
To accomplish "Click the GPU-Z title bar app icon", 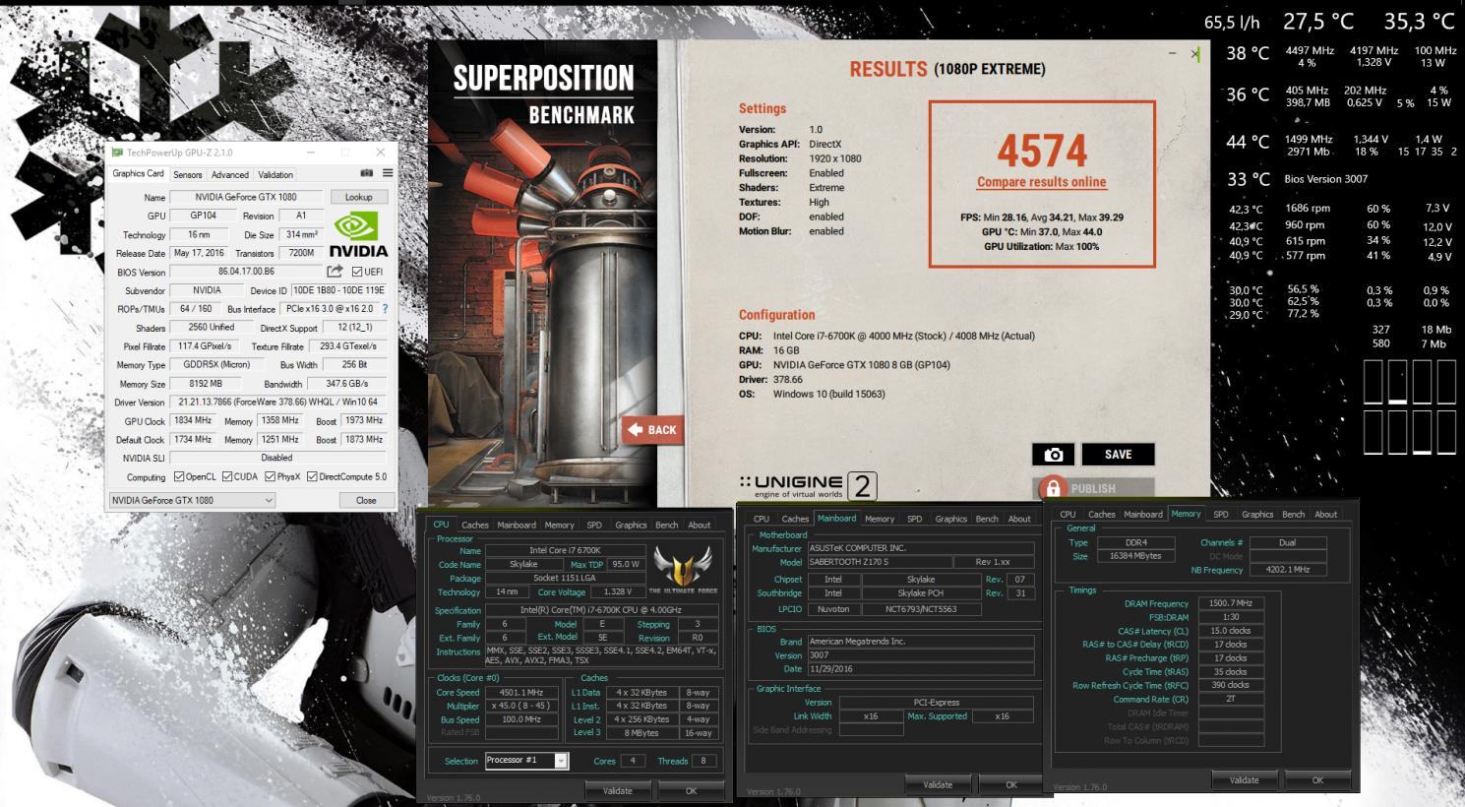I will click(117, 153).
